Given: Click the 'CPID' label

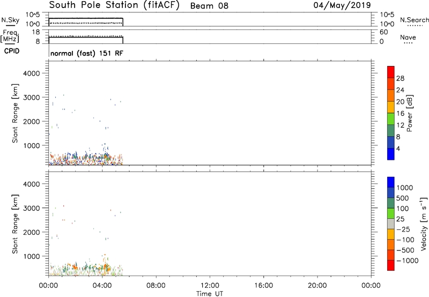Looking at the screenshot, I should [12, 51].
